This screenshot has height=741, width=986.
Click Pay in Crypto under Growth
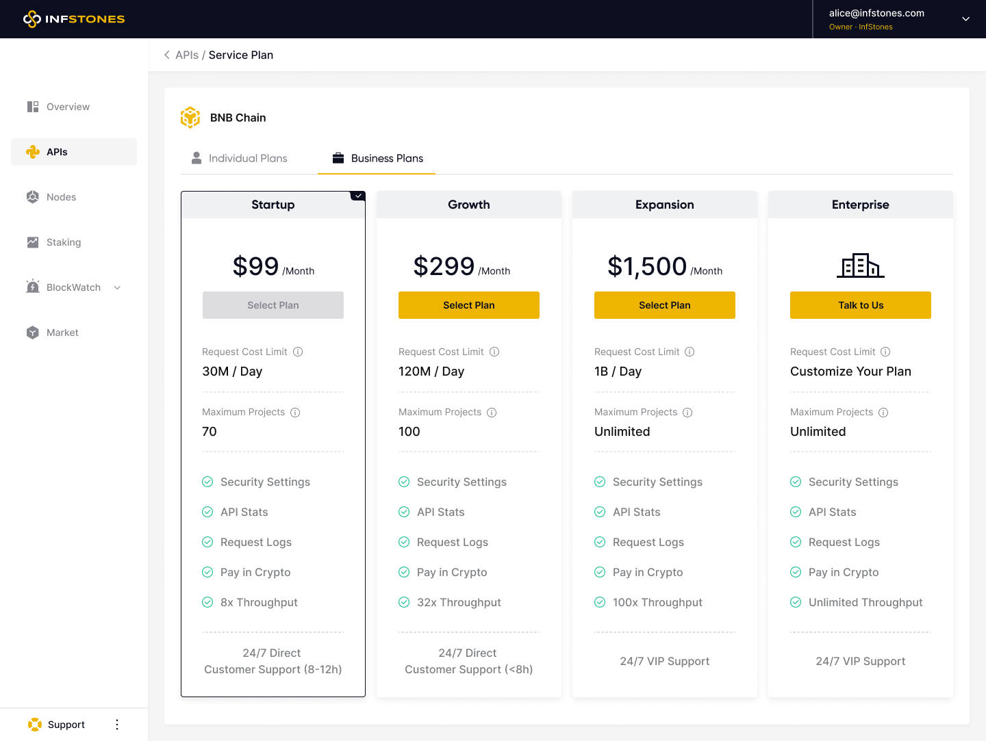click(x=452, y=572)
